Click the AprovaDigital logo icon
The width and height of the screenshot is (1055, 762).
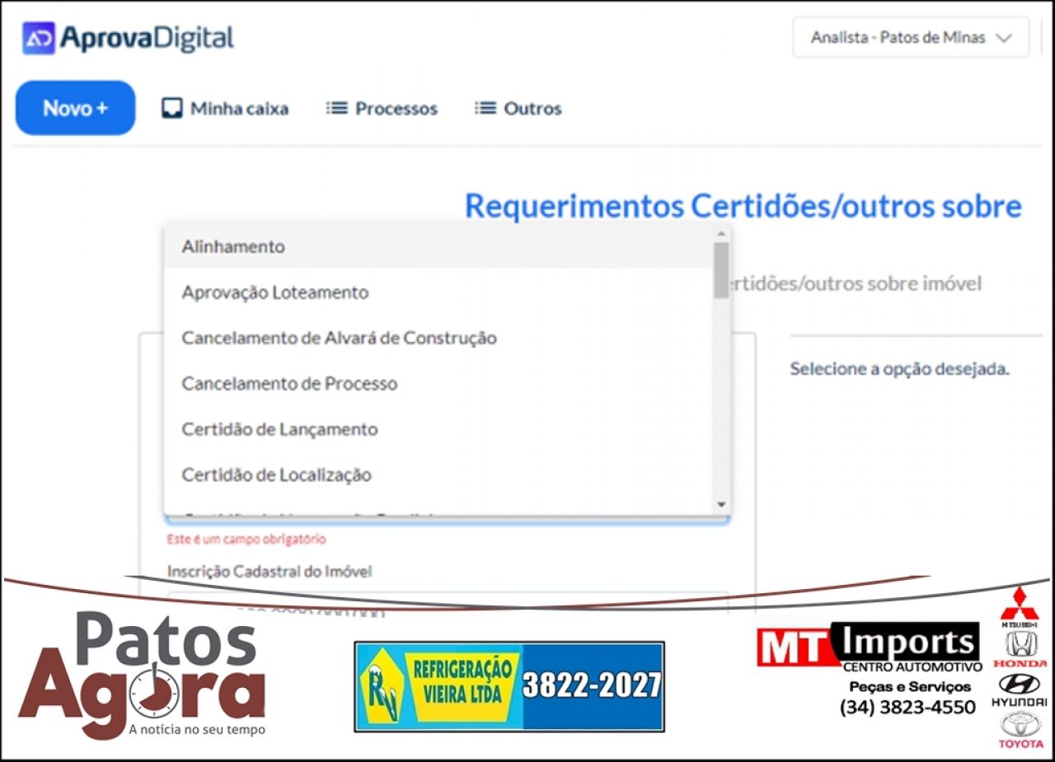pyautogui.click(x=39, y=38)
